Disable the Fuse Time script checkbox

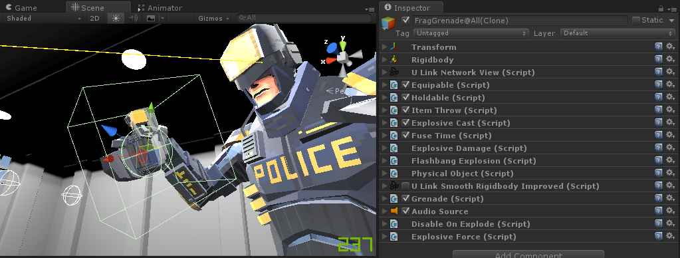coord(405,135)
